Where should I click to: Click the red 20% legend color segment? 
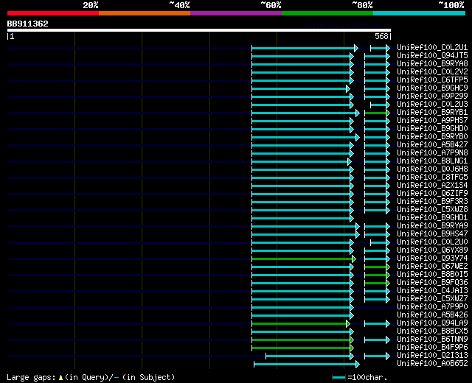coord(53,13)
